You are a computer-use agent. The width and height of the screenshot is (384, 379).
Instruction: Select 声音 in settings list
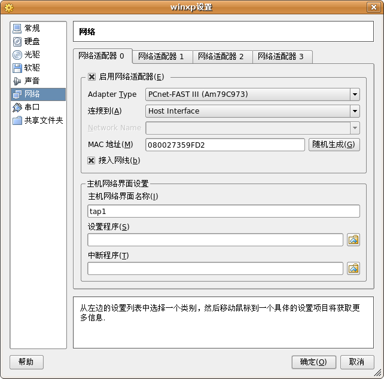click(x=38, y=81)
